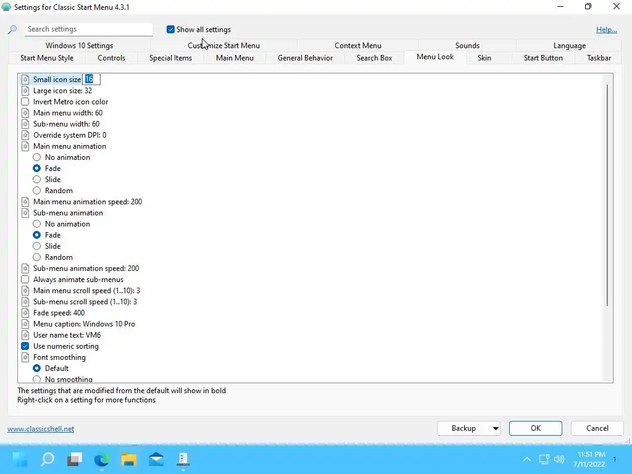632x474 pixels.
Task: Select Slide for Main menu animation
Action: coord(36,180)
